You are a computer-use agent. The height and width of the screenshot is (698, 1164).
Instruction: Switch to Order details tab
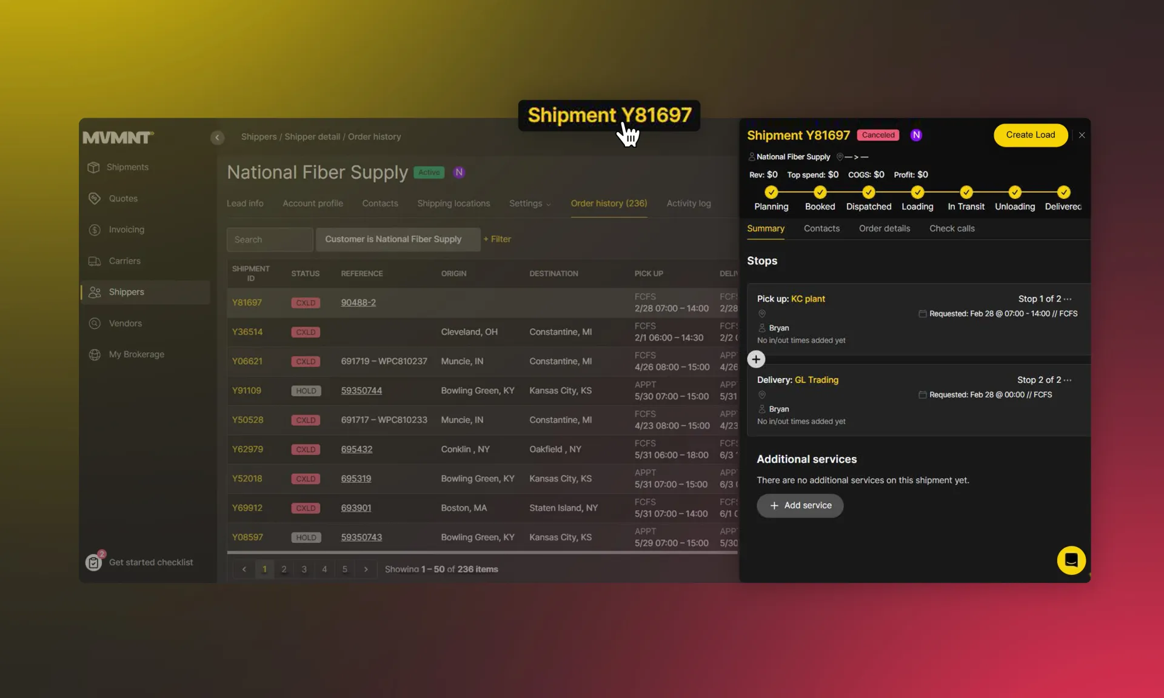[x=884, y=228]
